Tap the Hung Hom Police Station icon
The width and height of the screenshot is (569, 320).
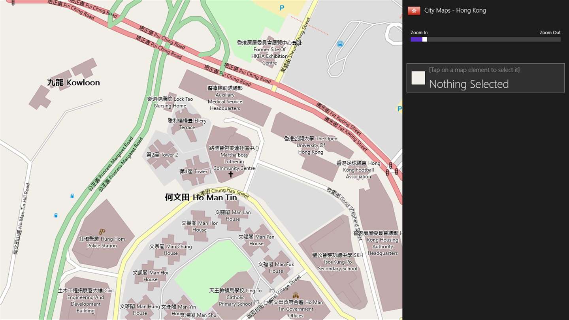pos(102,232)
